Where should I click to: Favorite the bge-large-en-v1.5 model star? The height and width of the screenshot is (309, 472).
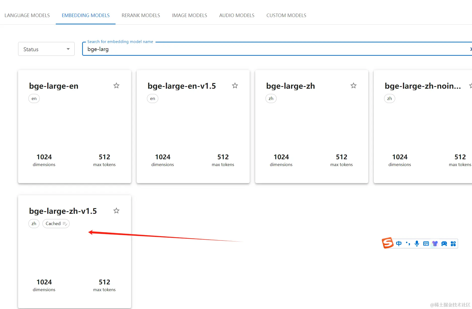[x=235, y=86]
